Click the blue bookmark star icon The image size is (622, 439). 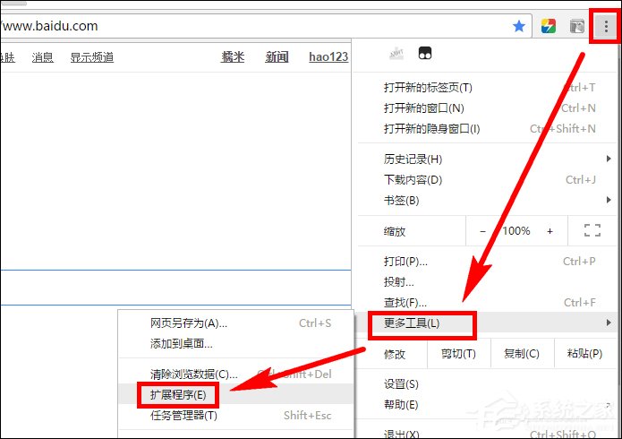(x=519, y=26)
